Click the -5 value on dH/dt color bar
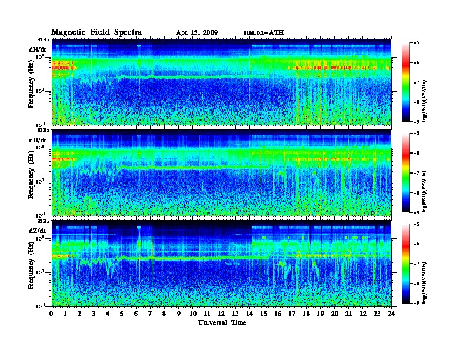Screen dimensions: 466x360 [x=417, y=43]
